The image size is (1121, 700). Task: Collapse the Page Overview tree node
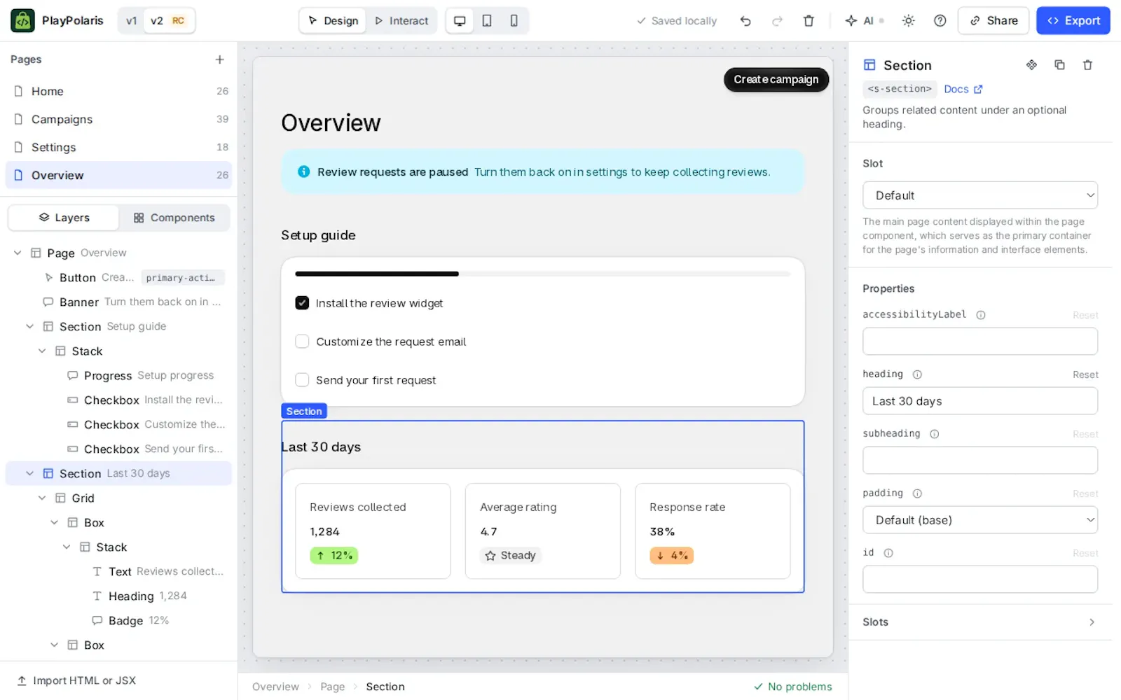pos(18,253)
